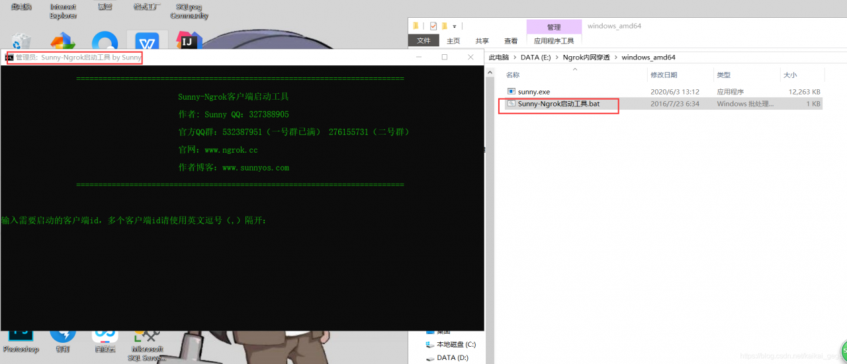Expand the chevron after 此电脑 in address bar
This screenshot has width=847, height=364.
514,57
